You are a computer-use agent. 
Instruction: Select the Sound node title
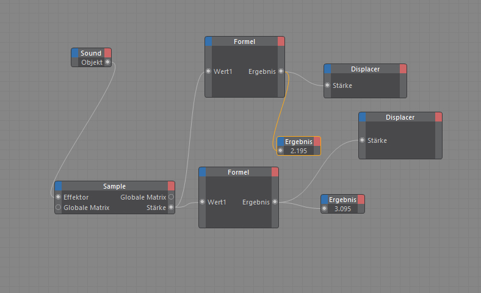(x=91, y=53)
